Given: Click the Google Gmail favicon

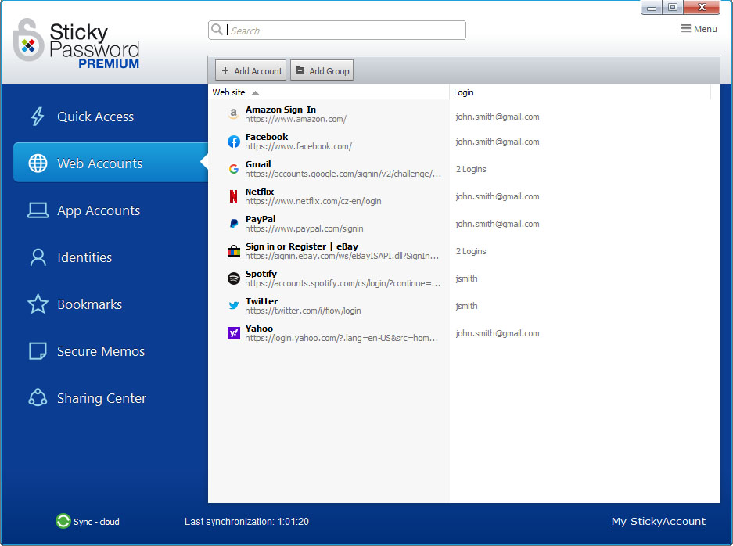Looking at the screenshot, I should pyautogui.click(x=234, y=169).
